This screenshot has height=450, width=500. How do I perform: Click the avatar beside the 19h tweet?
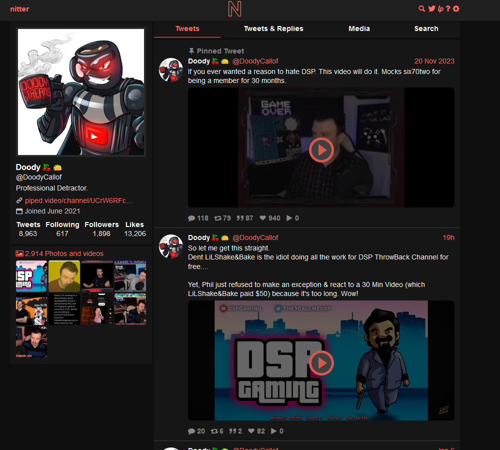pos(171,246)
